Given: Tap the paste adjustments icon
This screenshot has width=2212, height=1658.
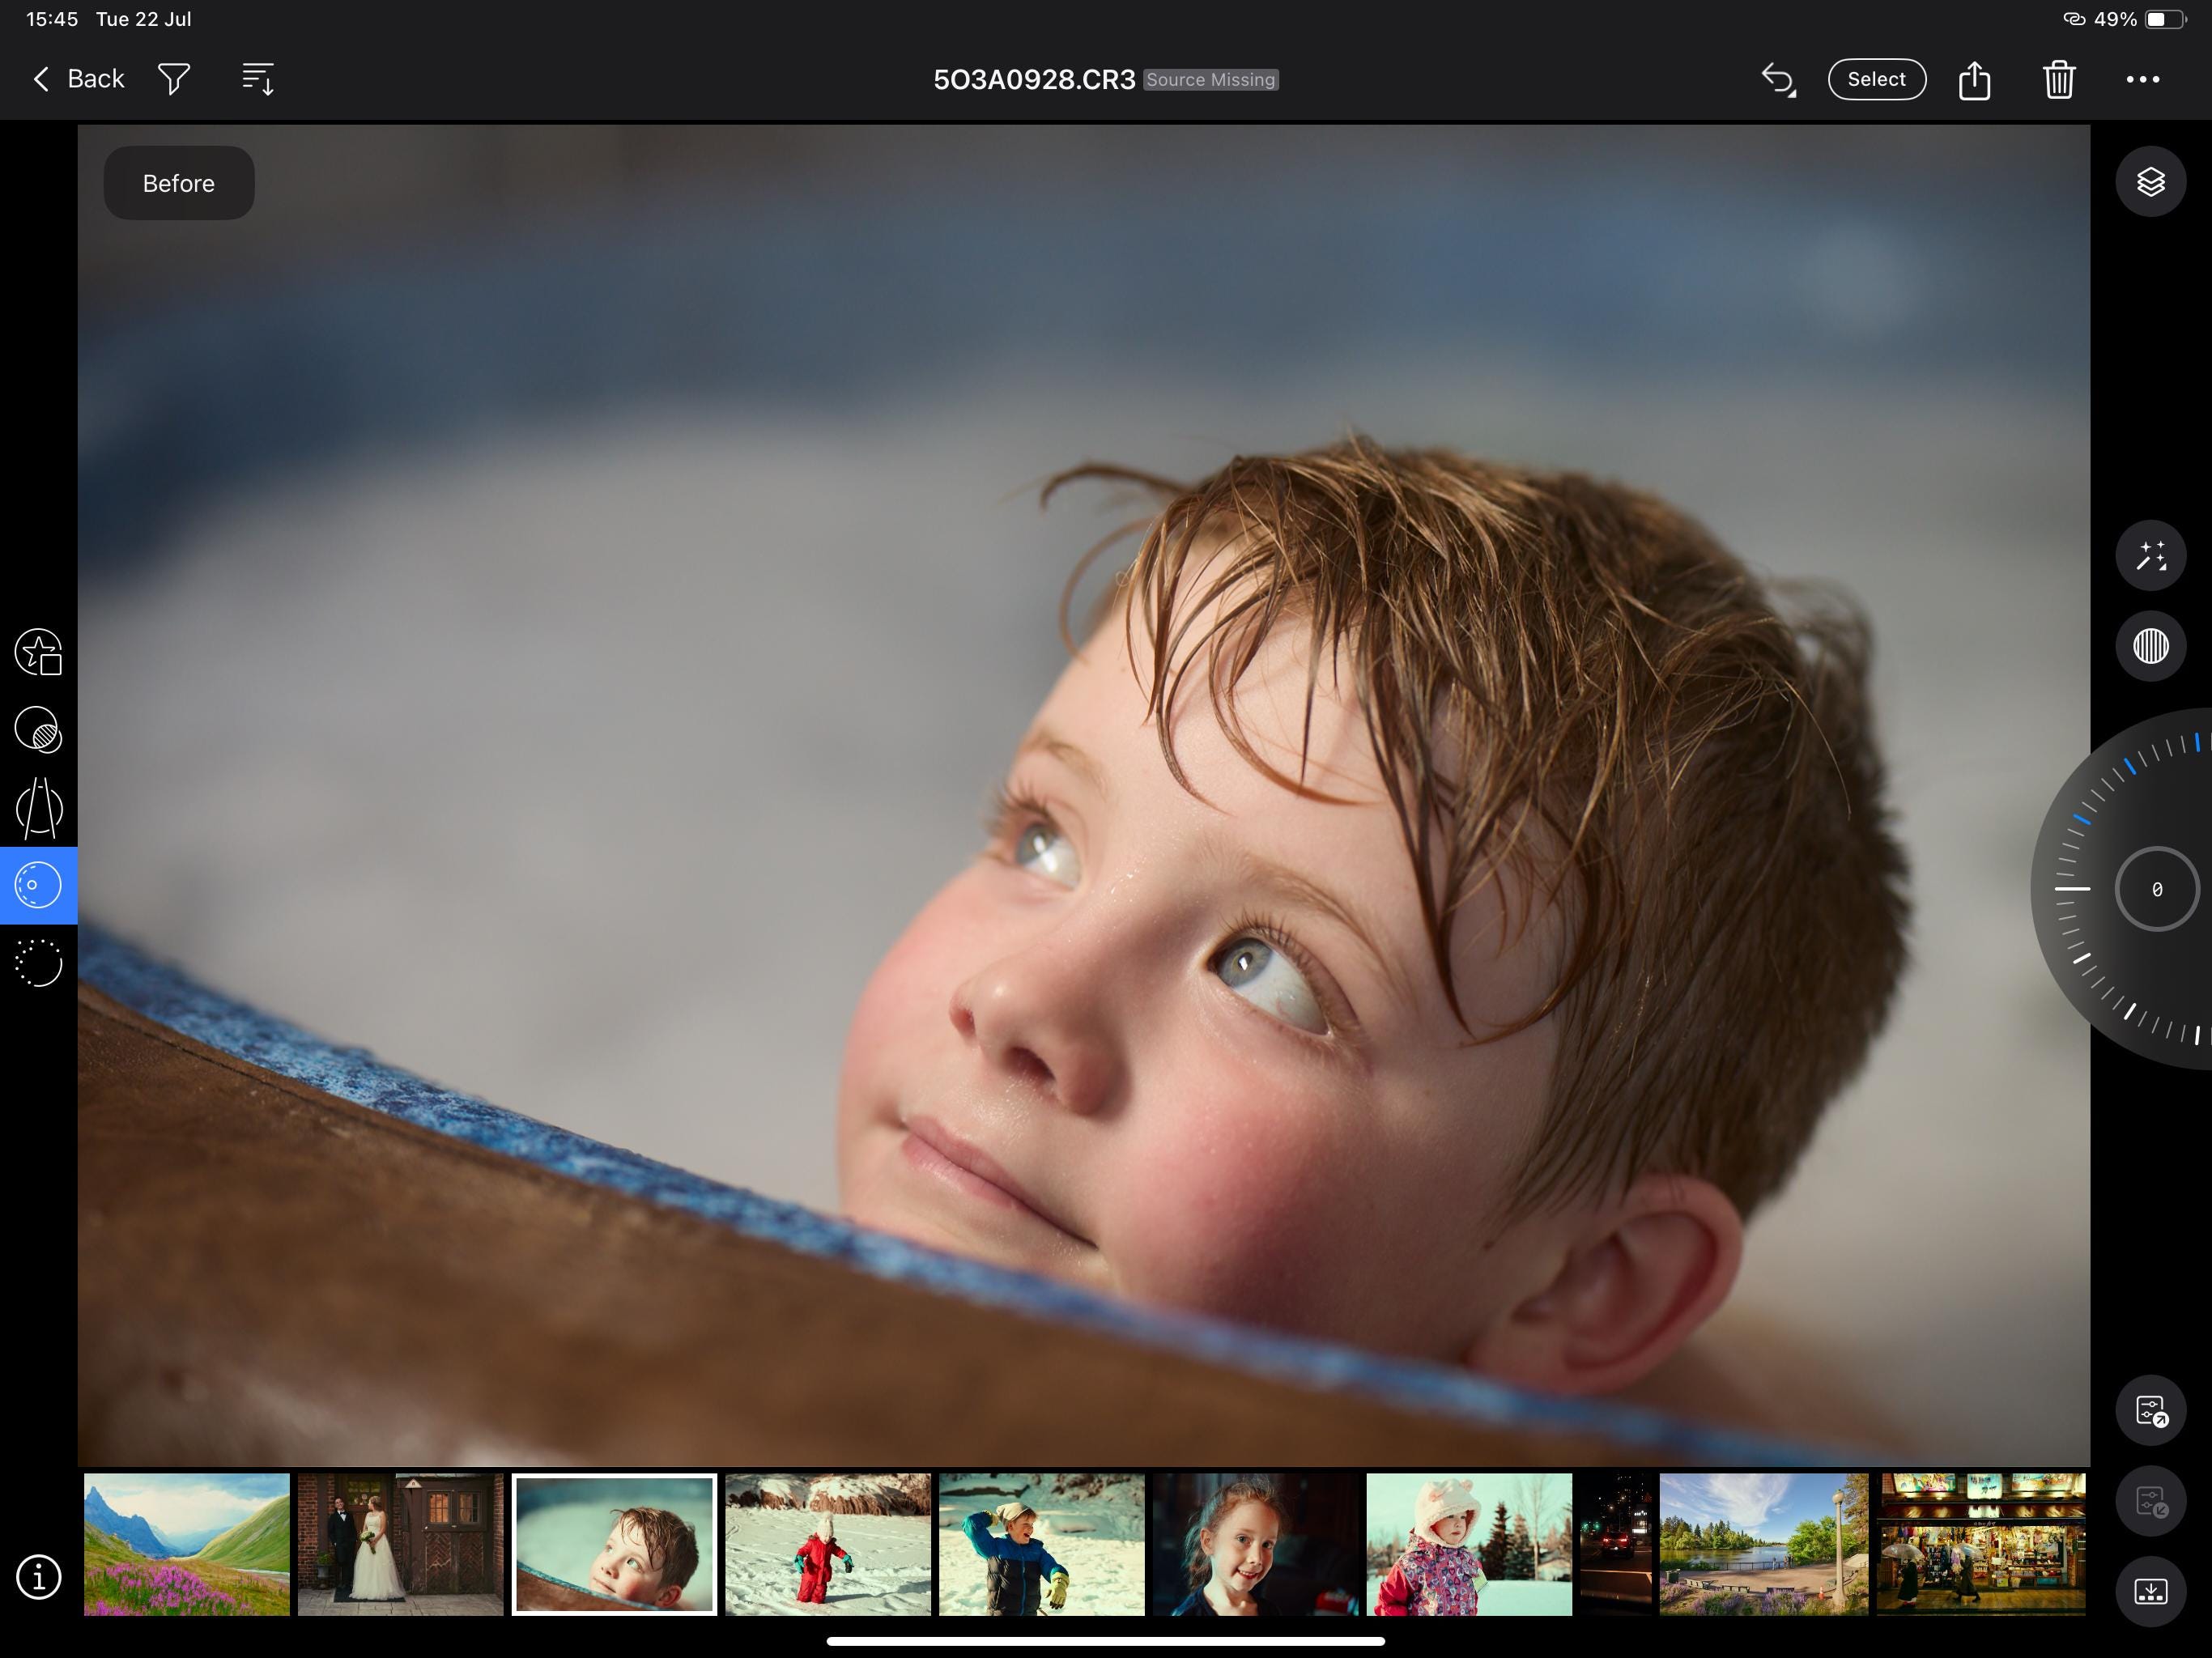Looking at the screenshot, I should click(2150, 1502).
